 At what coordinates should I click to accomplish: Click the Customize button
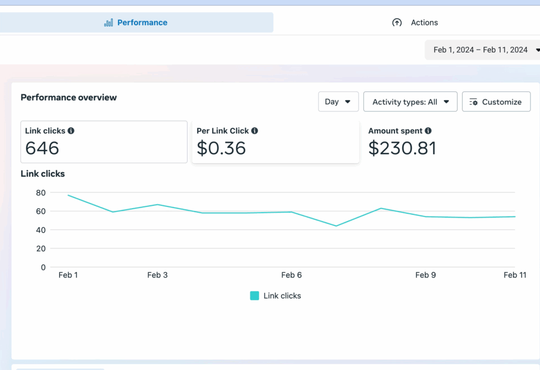click(496, 101)
